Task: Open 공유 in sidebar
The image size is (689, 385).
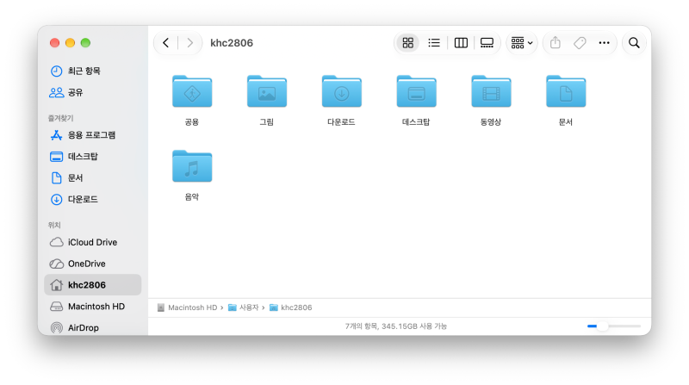Action: click(x=93, y=92)
